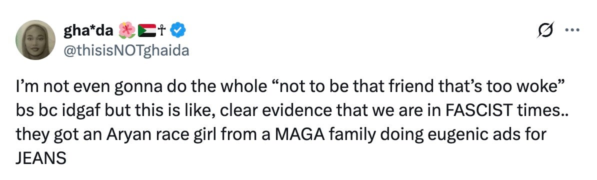Open the three-dot more options menu
This screenshot has height=180, width=597.
tap(572, 30)
